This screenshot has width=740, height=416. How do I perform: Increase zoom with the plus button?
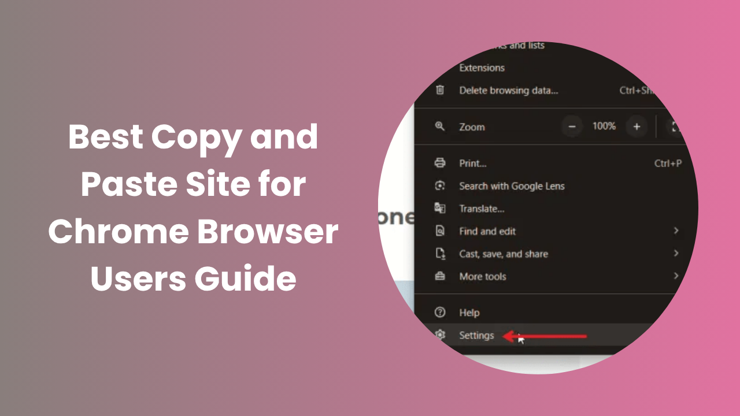pyautogui.click(x=637, y=127)
